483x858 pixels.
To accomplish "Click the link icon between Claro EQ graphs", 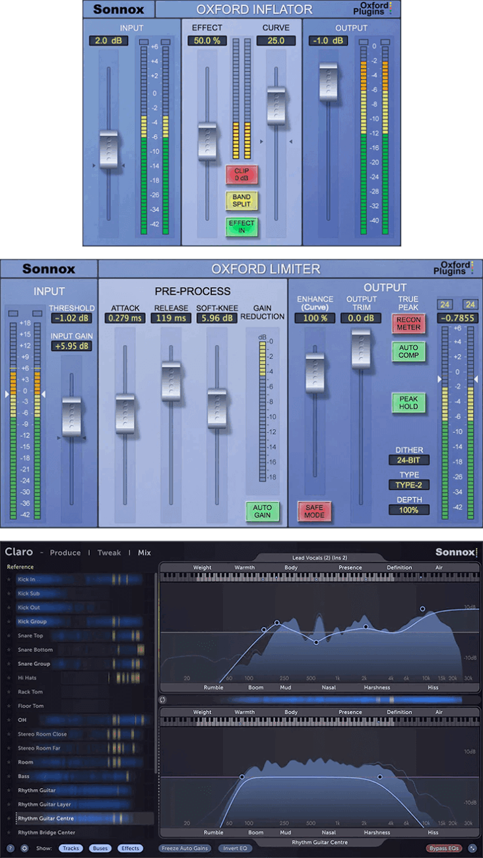I will pos(163,699).
